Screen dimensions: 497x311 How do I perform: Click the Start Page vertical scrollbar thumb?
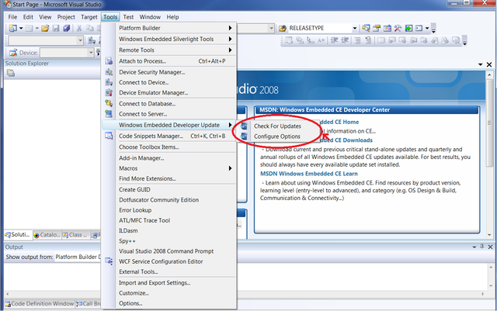(489, 123)
